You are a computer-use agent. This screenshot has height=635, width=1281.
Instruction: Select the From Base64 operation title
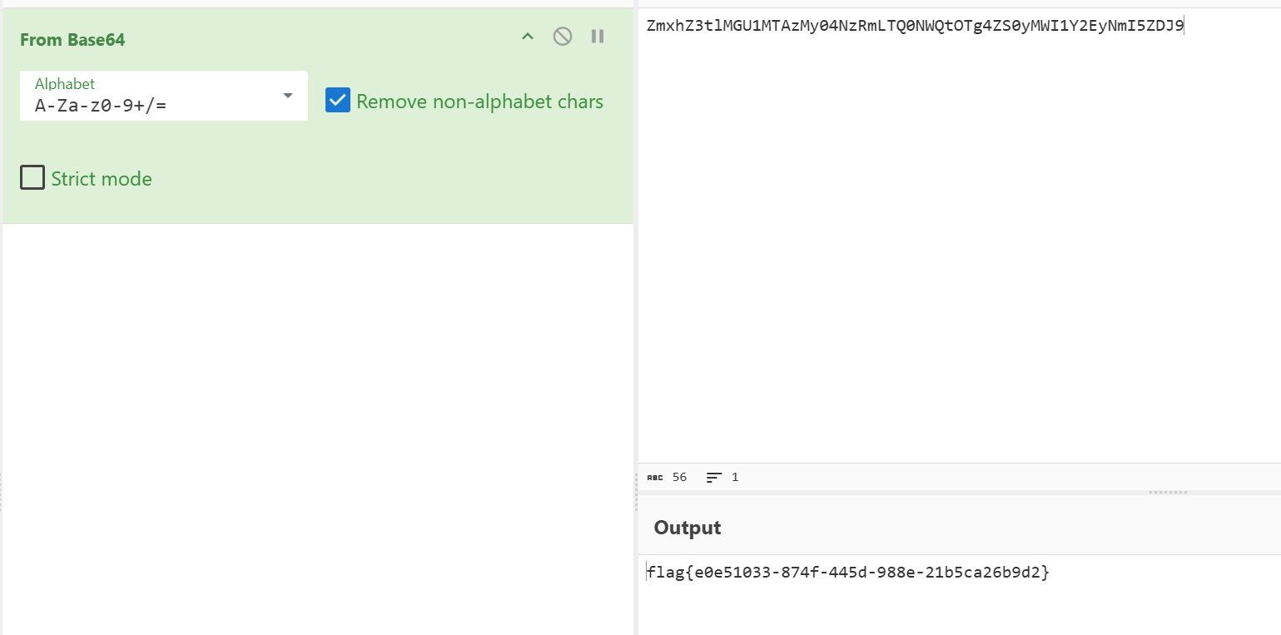click(72, 40)
